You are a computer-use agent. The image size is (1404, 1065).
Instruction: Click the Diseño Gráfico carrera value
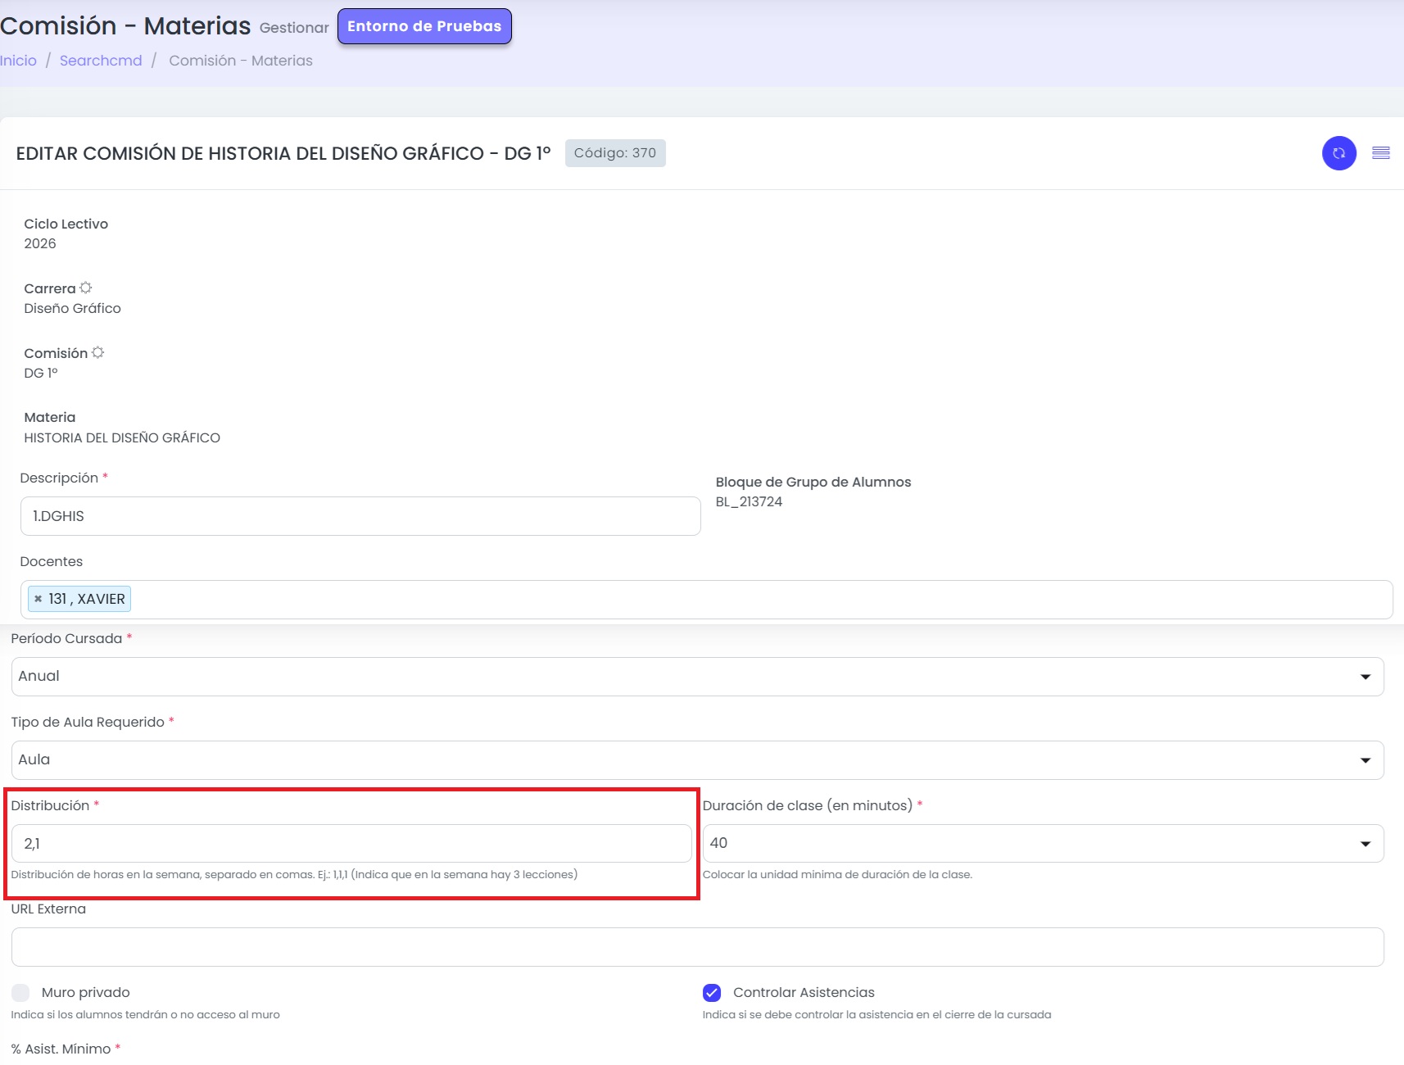tap(72, 308)
